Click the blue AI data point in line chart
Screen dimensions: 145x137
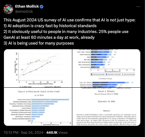click(22, 70)
